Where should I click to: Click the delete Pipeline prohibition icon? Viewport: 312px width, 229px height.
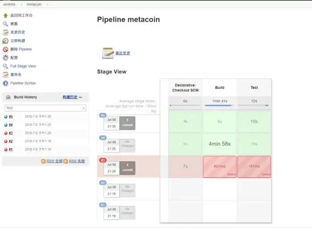pos(5,49)
